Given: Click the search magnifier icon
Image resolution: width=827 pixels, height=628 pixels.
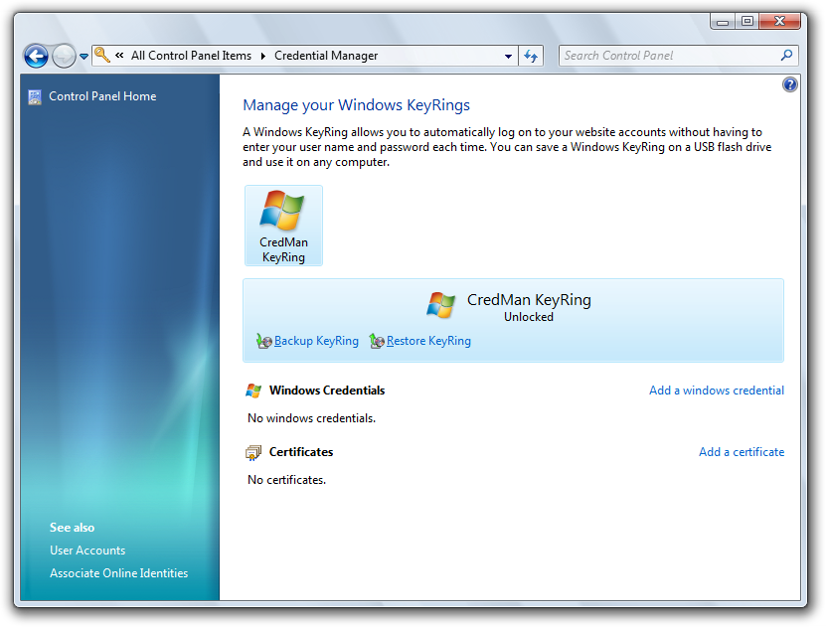Looking at the screenshot, I should 786,55.
